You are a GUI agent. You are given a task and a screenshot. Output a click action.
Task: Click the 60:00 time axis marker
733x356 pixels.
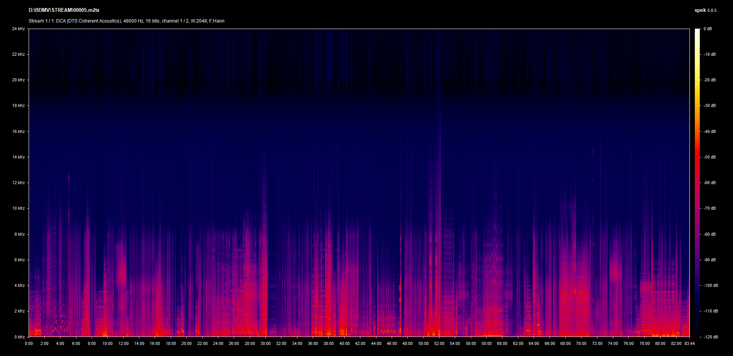(502, 343)
